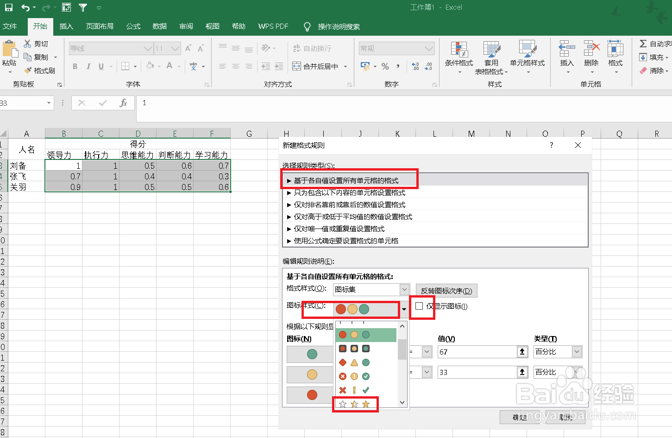Open the 常规 number format dropdown

click(x=396, y=48)
